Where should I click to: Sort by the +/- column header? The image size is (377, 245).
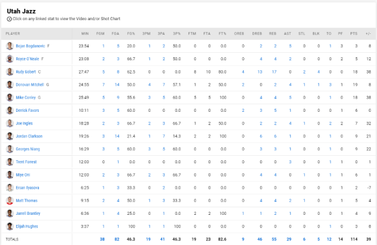pyautogui.click(x=368, y=33)
